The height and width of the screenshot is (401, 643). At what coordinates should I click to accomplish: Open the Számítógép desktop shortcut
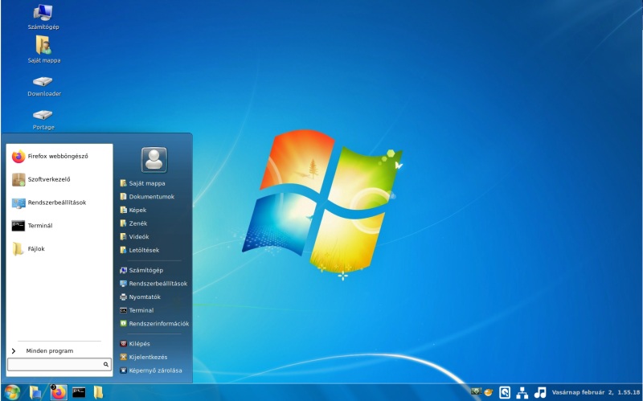pyautogui.click(x=43, y=17)
